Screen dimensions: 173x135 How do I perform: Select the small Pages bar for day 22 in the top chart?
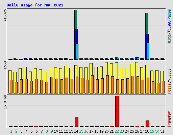click(x=118, y=59)
